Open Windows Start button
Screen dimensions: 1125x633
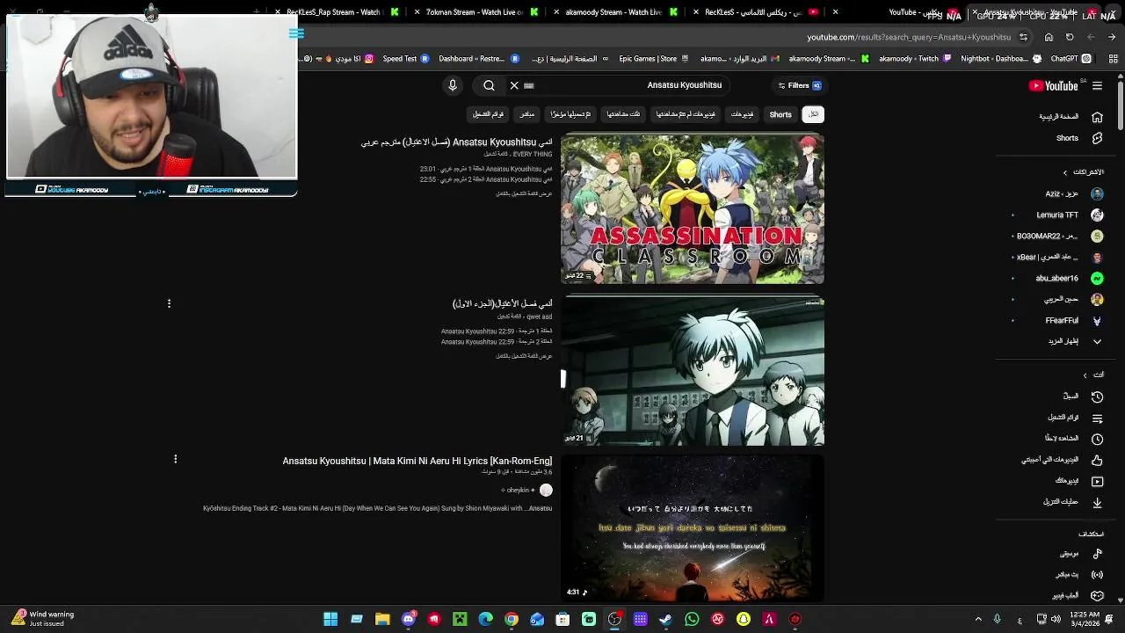click(330, 619)
